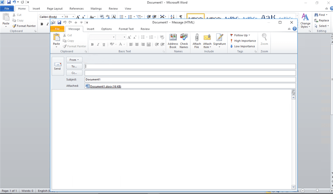
Task: Increase indent in message window
Action: [x=163, y=44]
